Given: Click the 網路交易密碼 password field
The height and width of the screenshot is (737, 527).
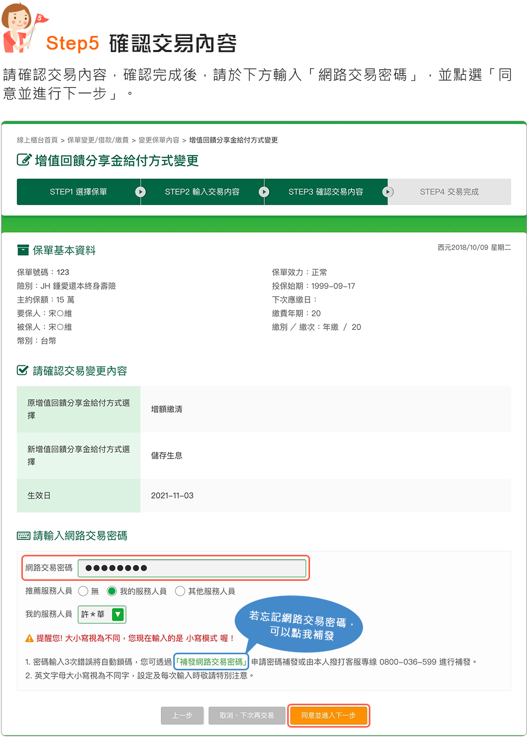Looking at the screenshot, I should click(191, 568).
